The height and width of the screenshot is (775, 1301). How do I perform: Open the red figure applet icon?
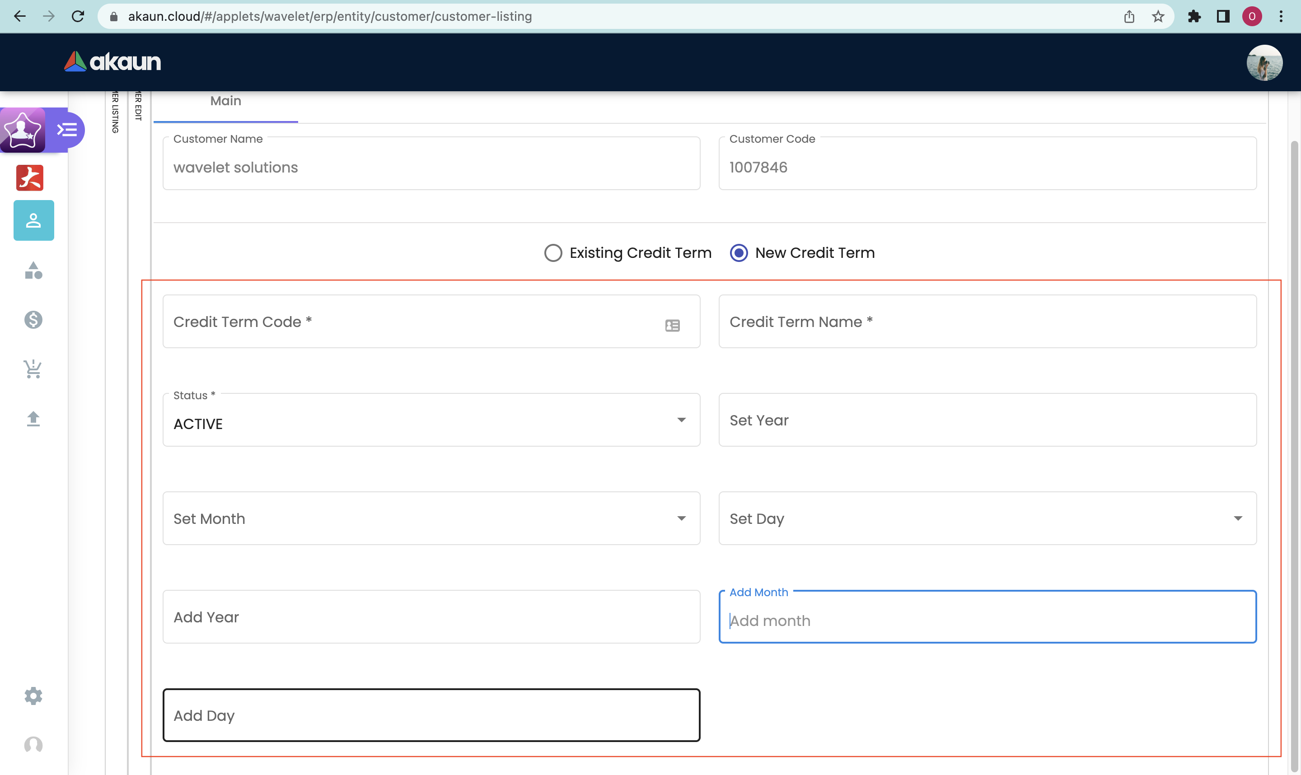pyautogui.click(x=30, y=177)
